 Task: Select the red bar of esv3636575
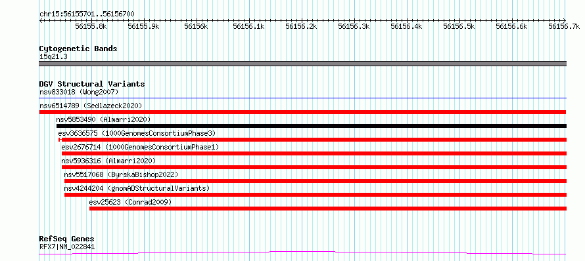[x=313, y=140]
